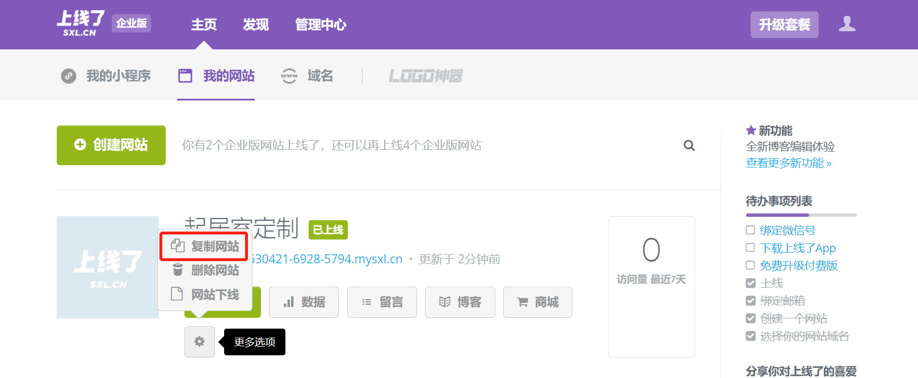The height and width of the screenshot is (378, 918).
Task: Toggle the 上线 checkbox
Action: point(750,283)
